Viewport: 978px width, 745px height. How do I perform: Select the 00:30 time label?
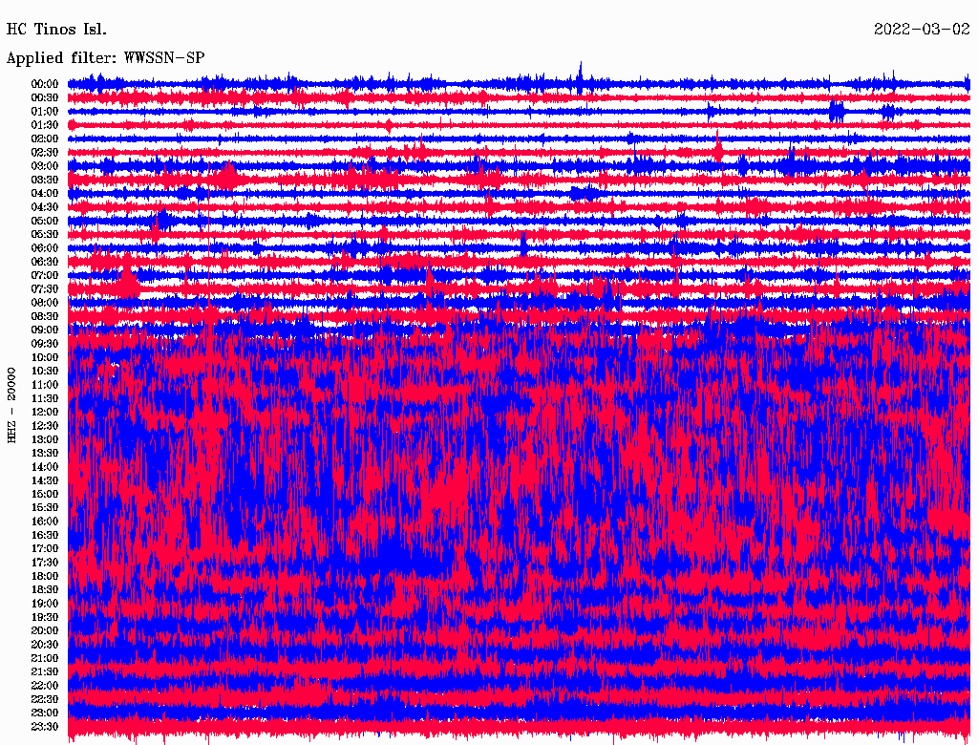click(x=45, y=97)
